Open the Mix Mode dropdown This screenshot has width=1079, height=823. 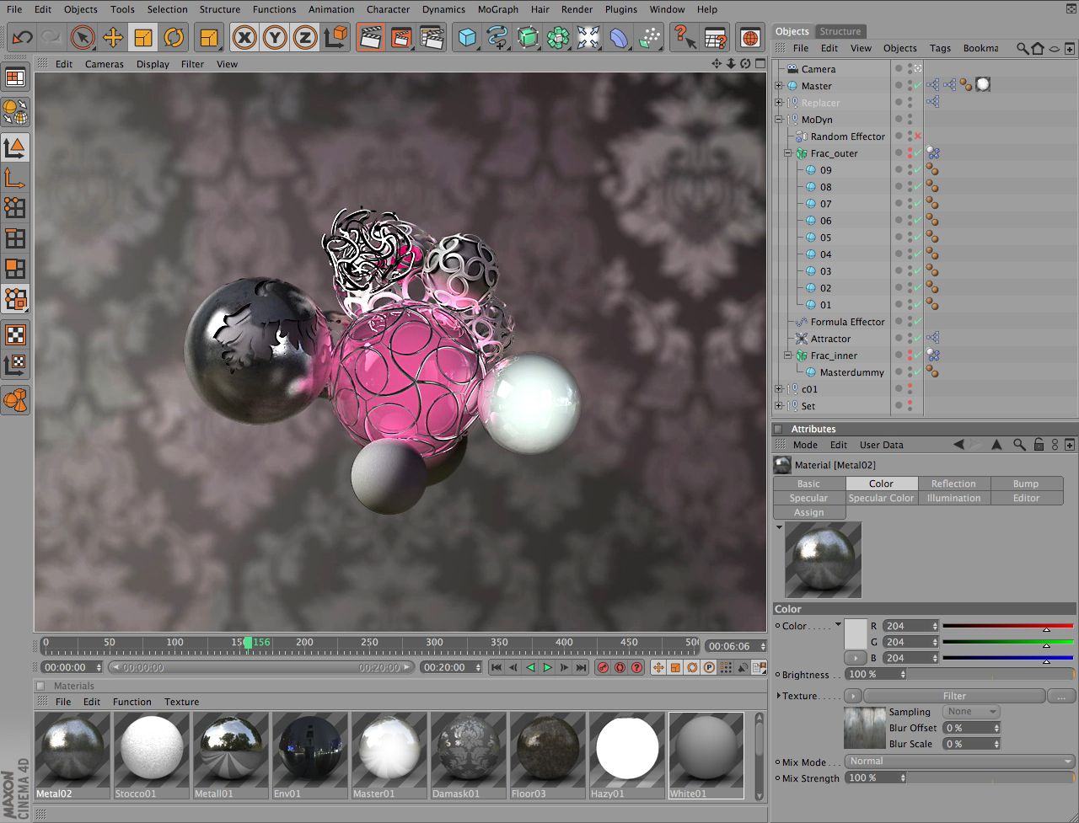960,762
